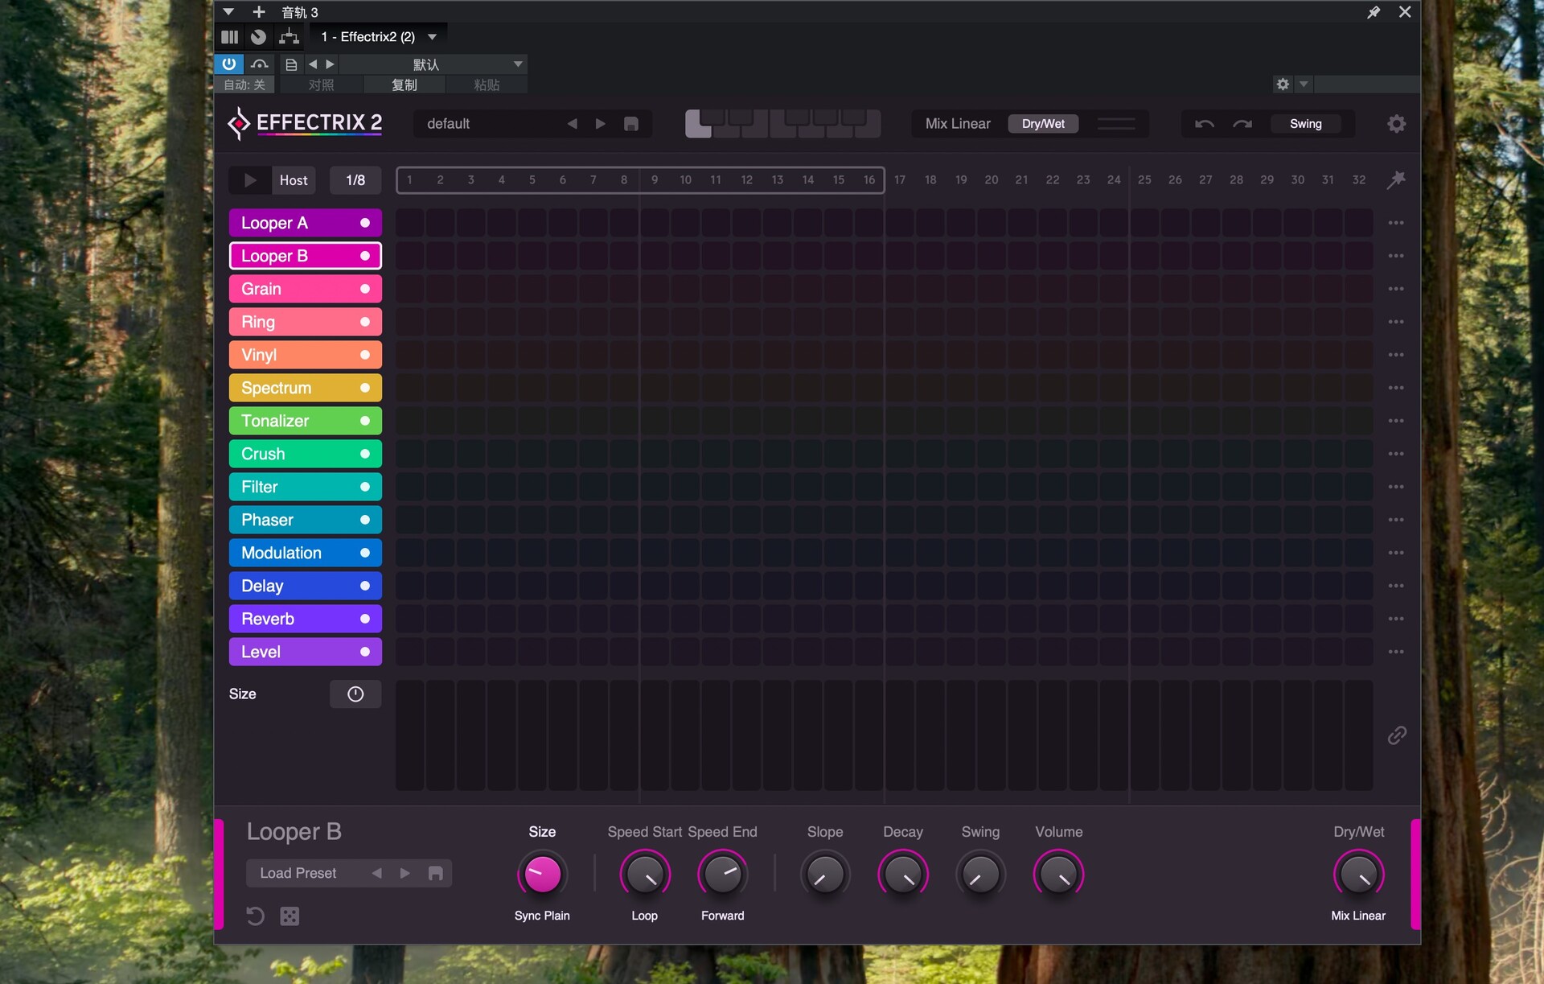Select next Looper B effect preset
This screenshot has height=984, width=1544.
pos(405,873)
